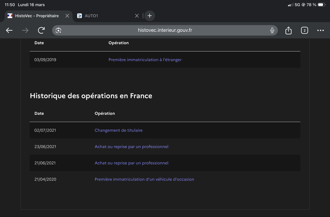Tap the microphone voice search icon
Viewport: 330px width, 217px height.
point(272,30)
